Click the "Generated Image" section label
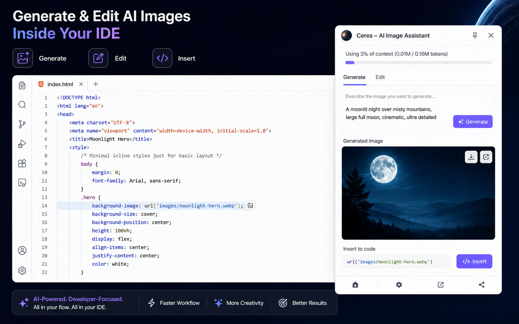Image resolution: width=519 pixels, height=324 pixels. pos(363,141)
